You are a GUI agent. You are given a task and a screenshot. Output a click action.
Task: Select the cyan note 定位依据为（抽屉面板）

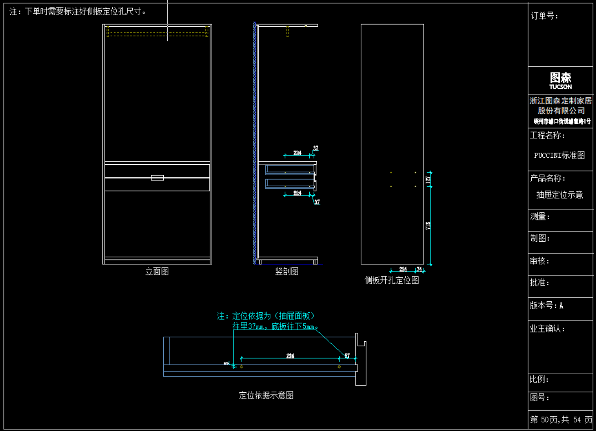266,316
